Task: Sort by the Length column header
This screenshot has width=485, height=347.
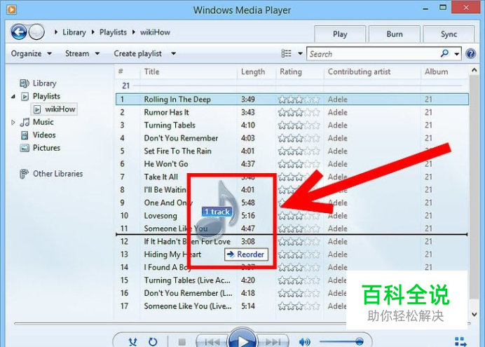Action: click(257, 72)
